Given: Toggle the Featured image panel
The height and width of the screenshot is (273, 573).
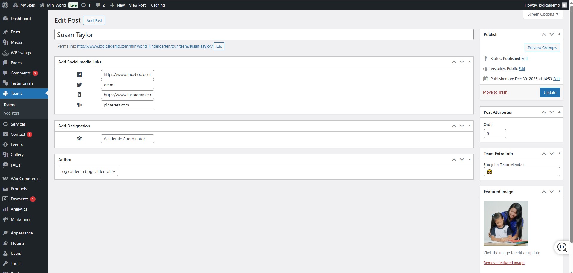Looking at the screenshot, I should tap(559, 192).
